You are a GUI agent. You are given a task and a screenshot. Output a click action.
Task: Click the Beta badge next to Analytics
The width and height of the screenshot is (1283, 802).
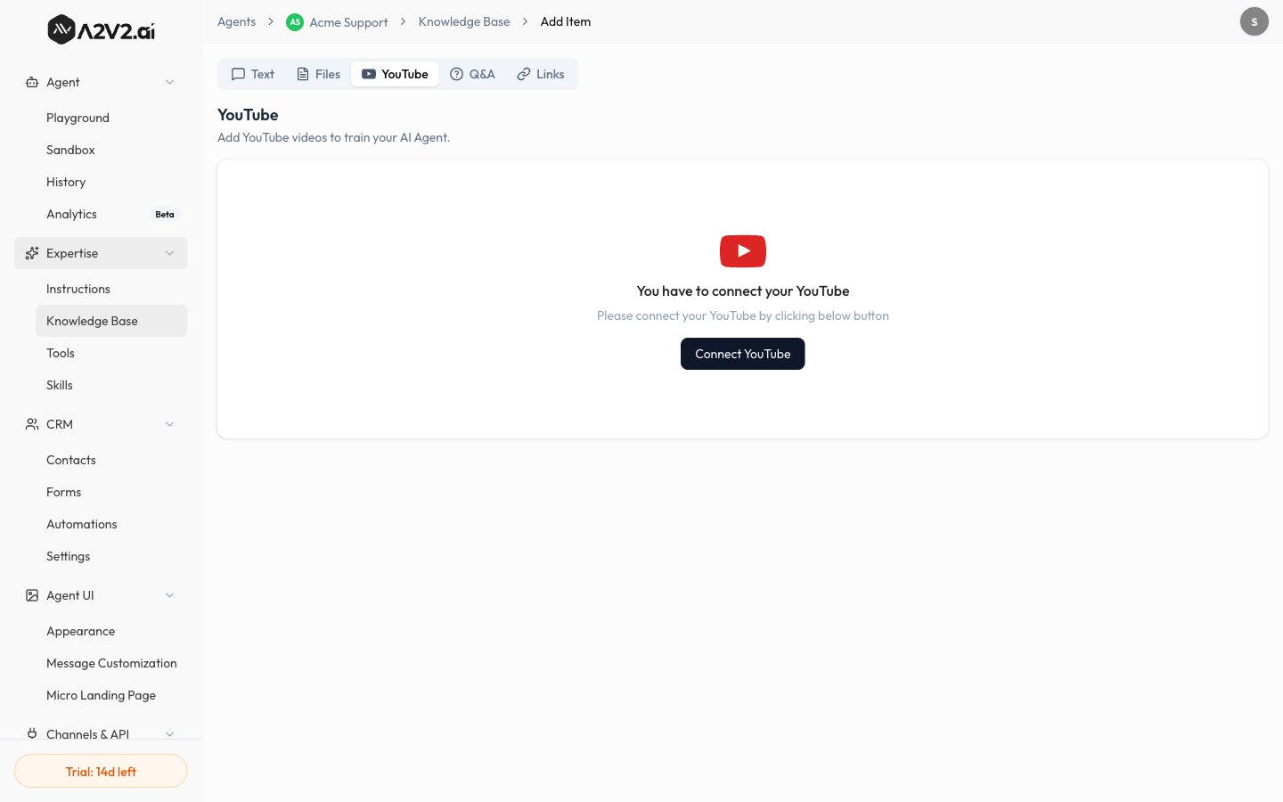[165, 214]
